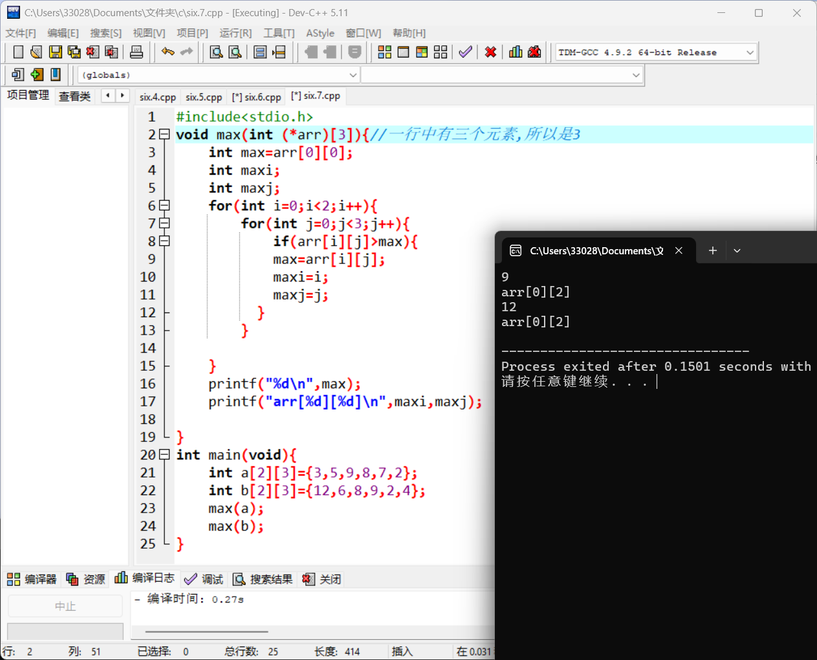Image resolution: width=817 pixels, height=660 pixels.
Task: Click the Close file toolbar icon
Action: pyautogui.click(x=93, y=52)
